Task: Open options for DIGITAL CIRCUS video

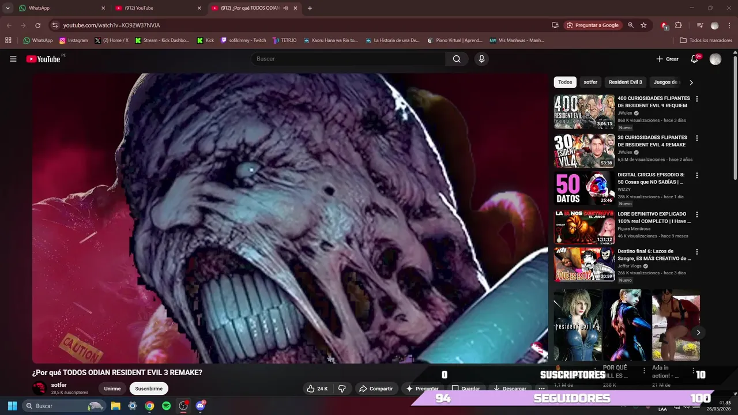Action: 696,175
